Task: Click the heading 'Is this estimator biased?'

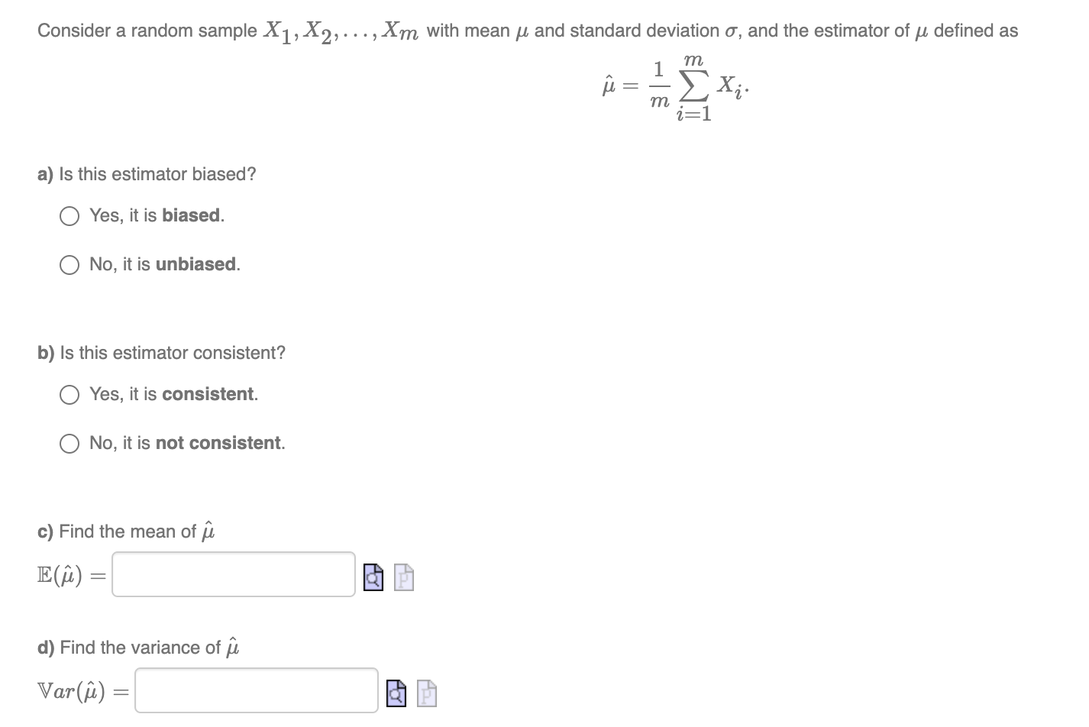Action: [x=147, y=174]
